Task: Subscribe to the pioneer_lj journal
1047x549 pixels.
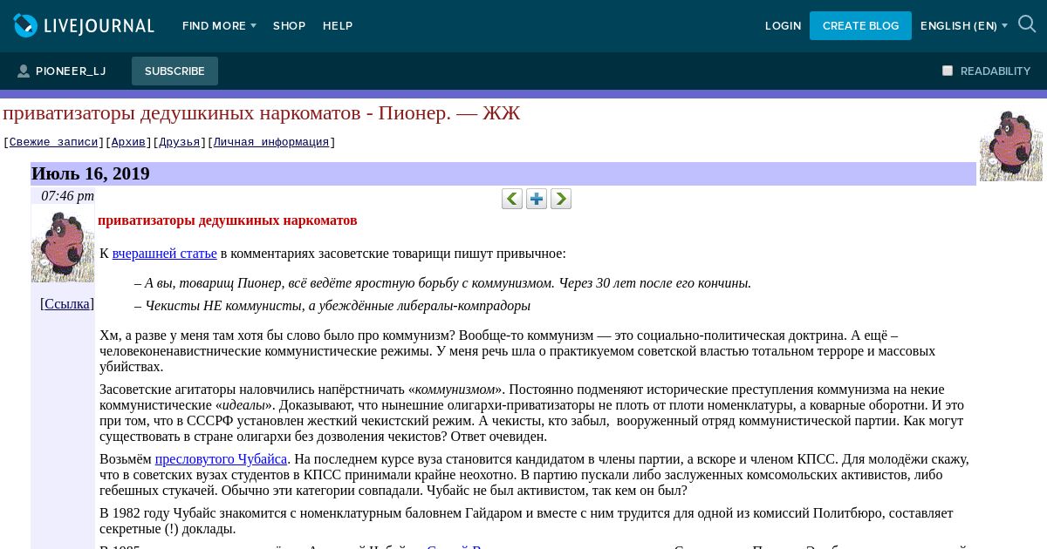Action: 174,71
